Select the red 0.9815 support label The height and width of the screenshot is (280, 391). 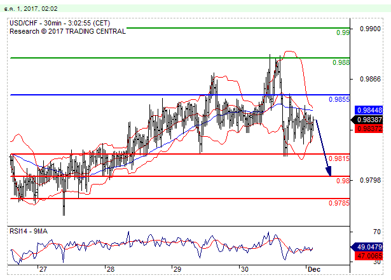click(339, 158)
